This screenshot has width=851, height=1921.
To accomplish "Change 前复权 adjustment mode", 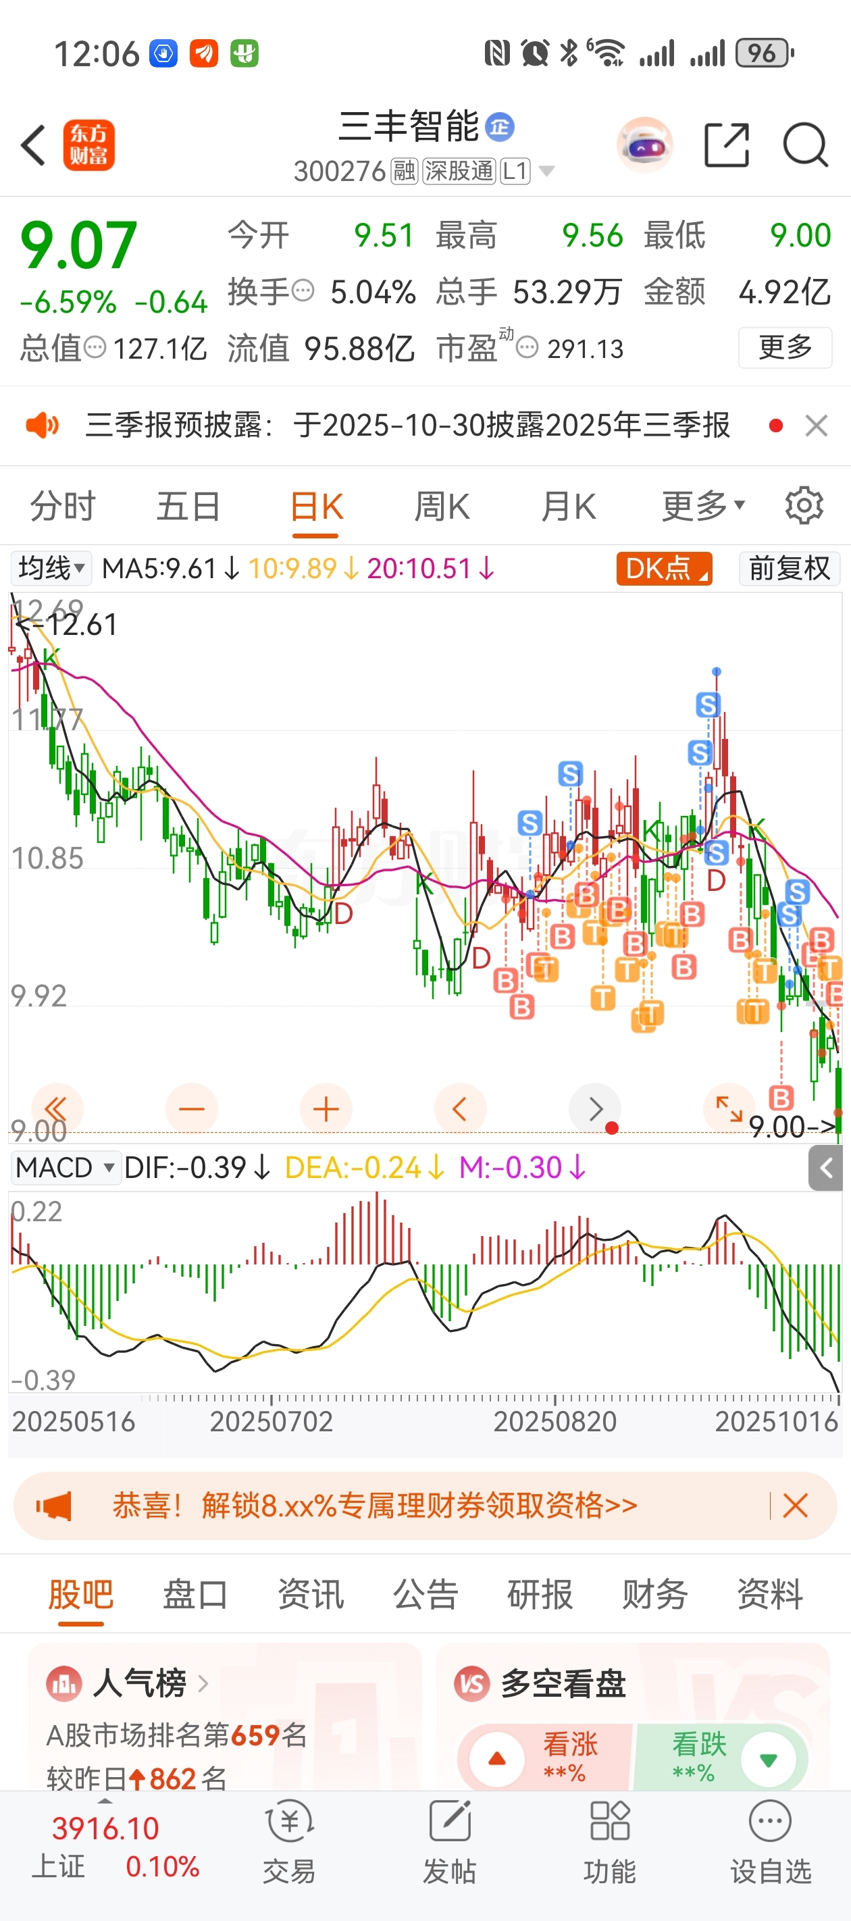I will click(x=789, y=568).
